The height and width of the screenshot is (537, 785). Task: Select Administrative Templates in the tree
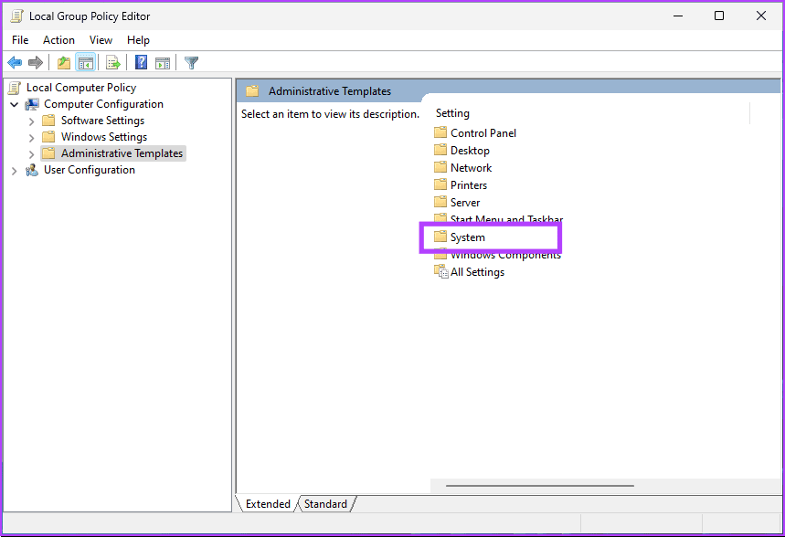[122, 153]
